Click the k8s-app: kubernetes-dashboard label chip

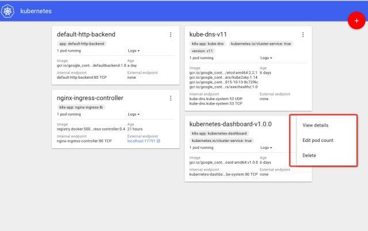coord(219,133)
